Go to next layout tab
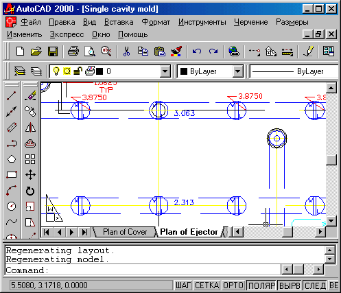 (72, 232)
